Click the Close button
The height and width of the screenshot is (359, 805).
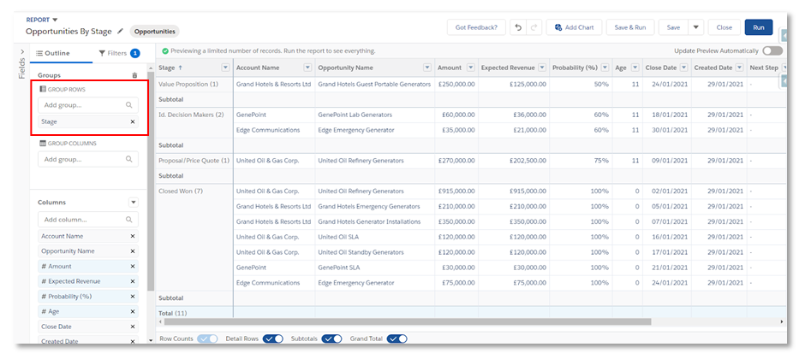coord(724,27)
